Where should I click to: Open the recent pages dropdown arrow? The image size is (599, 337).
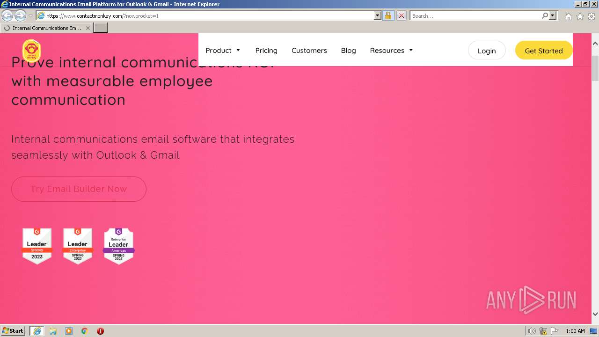(x=30, y=16)
